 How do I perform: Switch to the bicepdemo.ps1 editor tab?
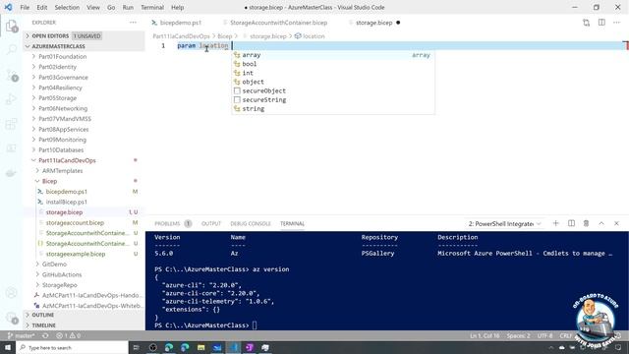(181, 23)
